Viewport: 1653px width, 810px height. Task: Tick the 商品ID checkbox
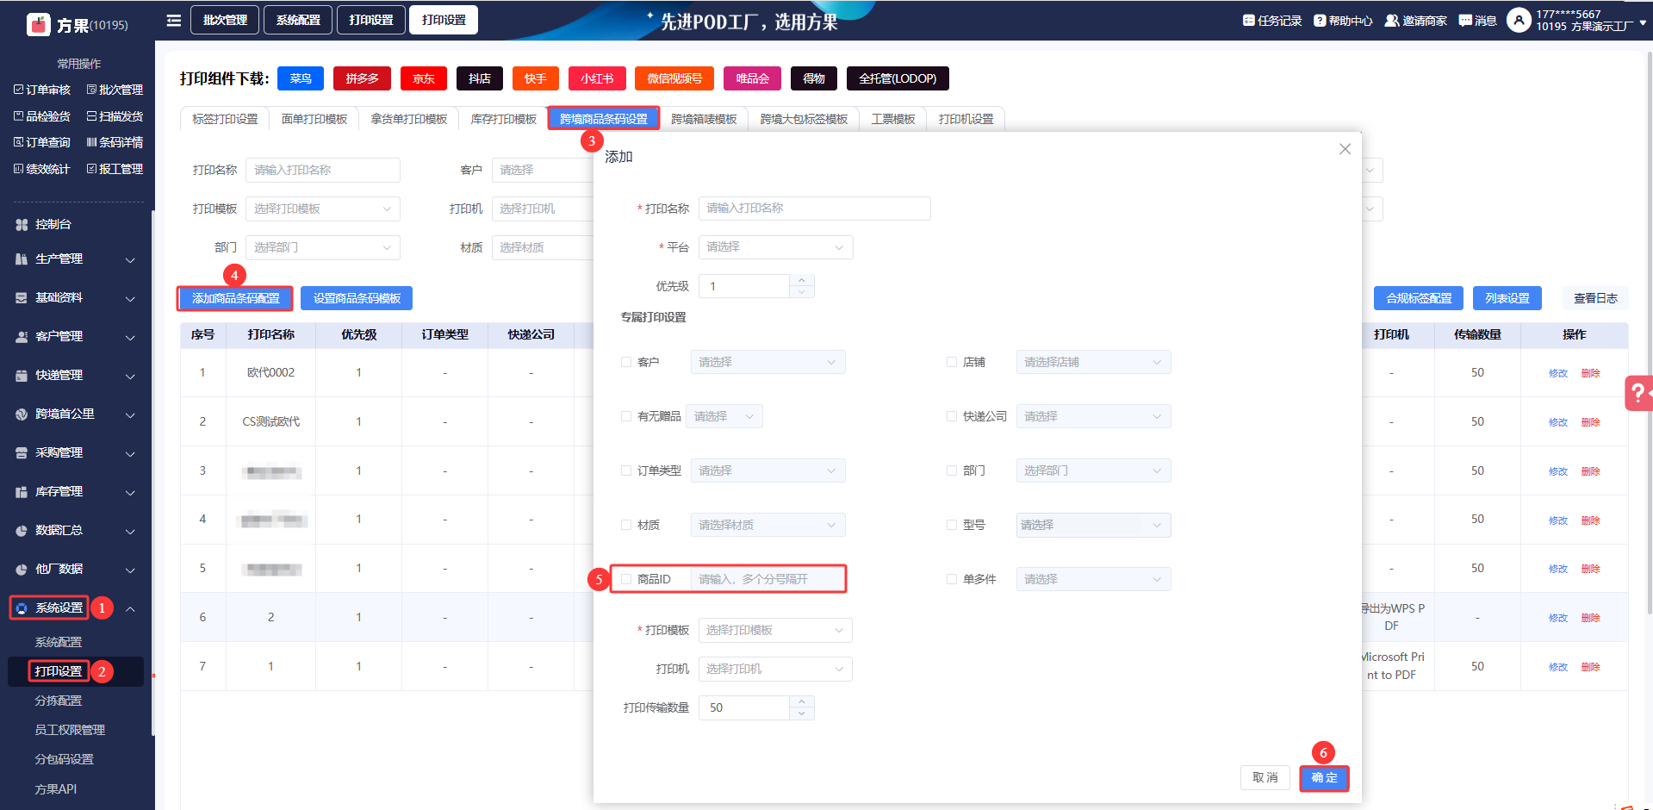[626, 579]
